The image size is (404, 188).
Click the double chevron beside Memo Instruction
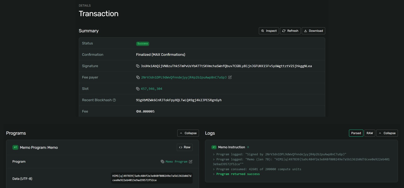pyautogui.click(x=248, y=147)
